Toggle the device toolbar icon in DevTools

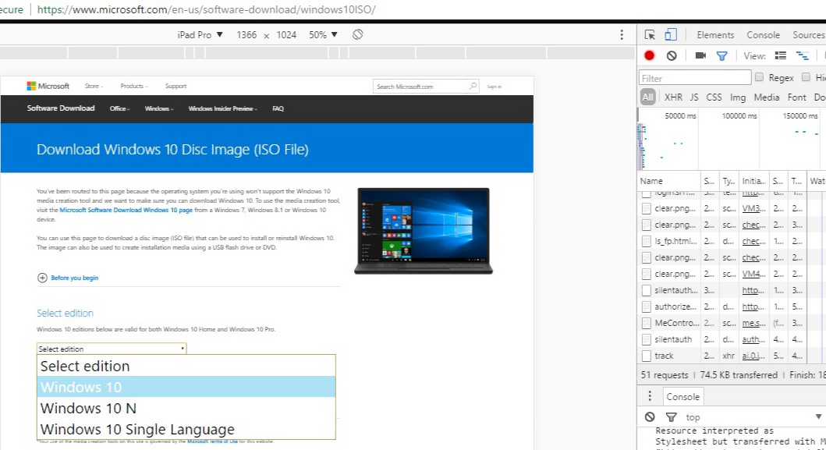click(671, 35)
